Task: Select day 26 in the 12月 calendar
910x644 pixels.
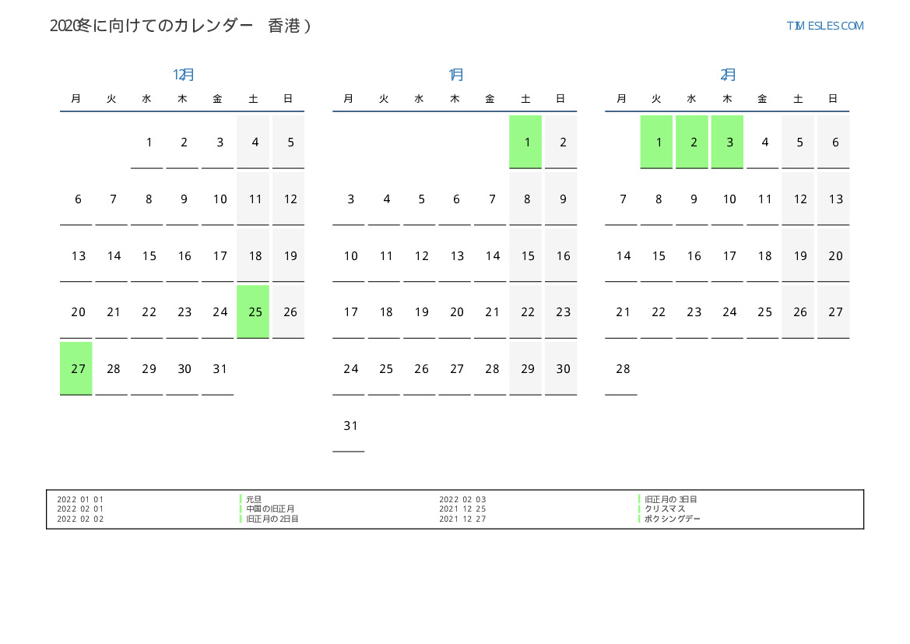Action: [289, 311]
